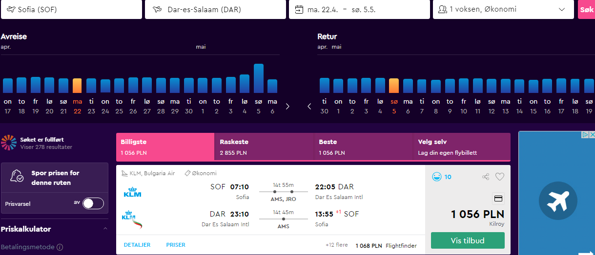
Task: Select return bar for Wednesday 15 May
Action: tap(533, 87)
